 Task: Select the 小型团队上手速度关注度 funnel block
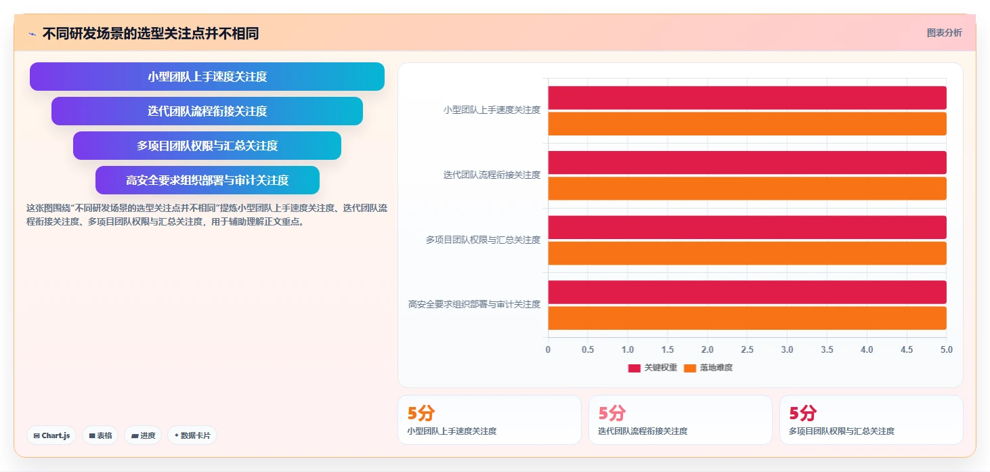(x=207, y=77)
